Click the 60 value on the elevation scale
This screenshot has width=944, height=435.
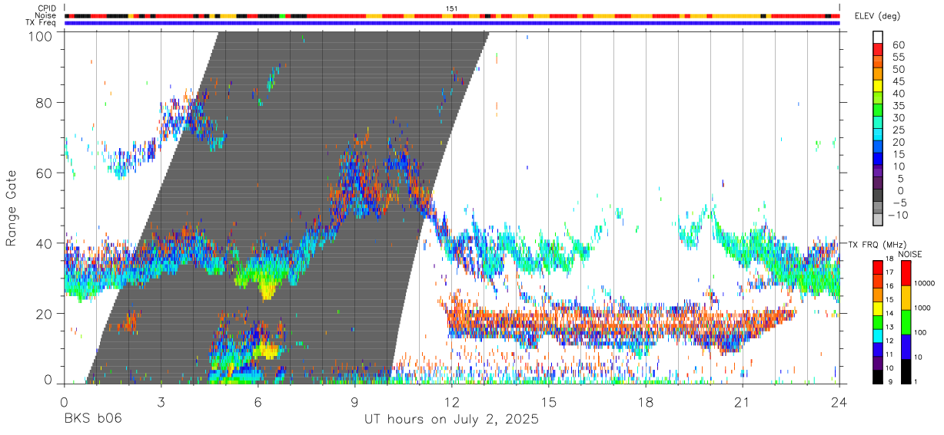pyautogui.click(x=898, y=44)
